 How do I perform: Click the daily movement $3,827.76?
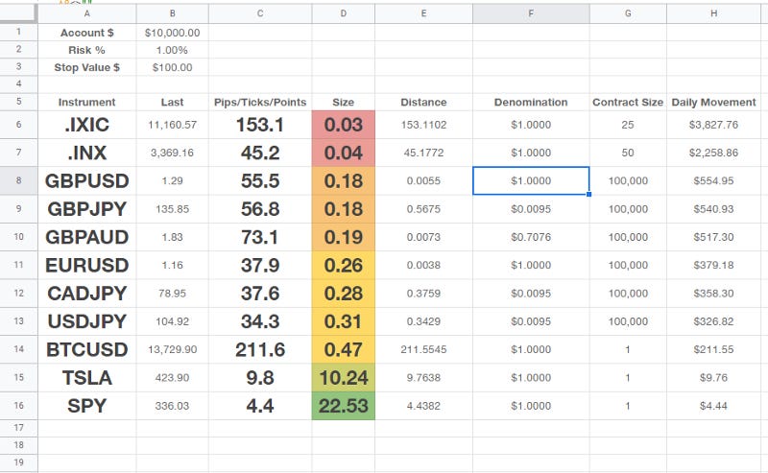[x=713, y=125]
